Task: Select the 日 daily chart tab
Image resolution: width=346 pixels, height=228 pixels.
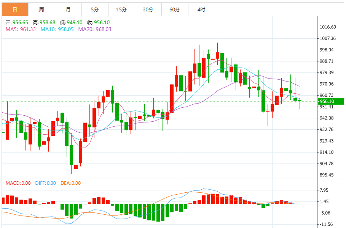Action: coord(15,9)
